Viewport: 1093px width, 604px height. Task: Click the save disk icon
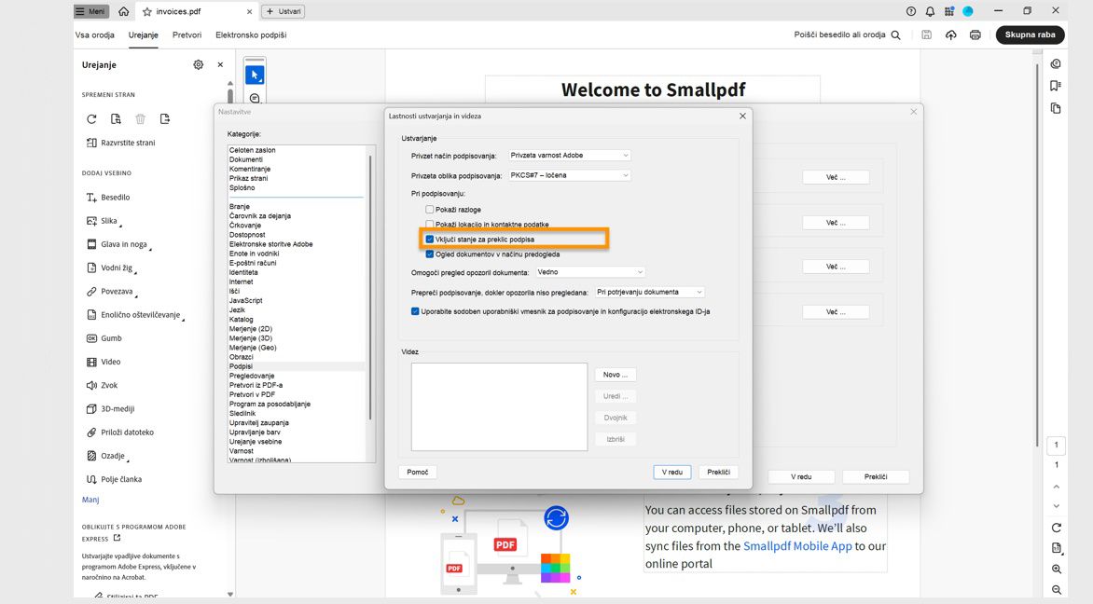point(926,34)
